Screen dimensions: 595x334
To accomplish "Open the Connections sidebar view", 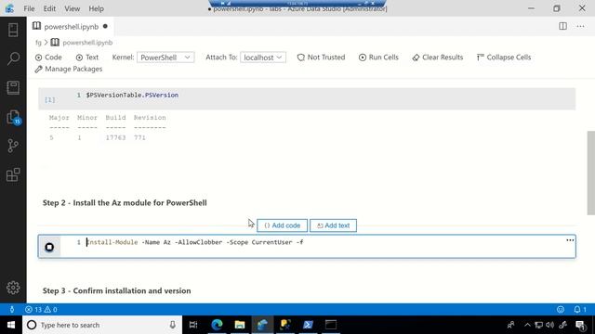I will tap(13, 30).
